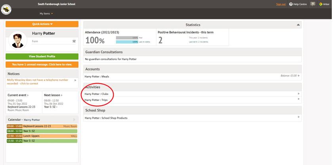Click 'This year: 2 incidents' text
This screenshot has height=165, width=335.
198,38
